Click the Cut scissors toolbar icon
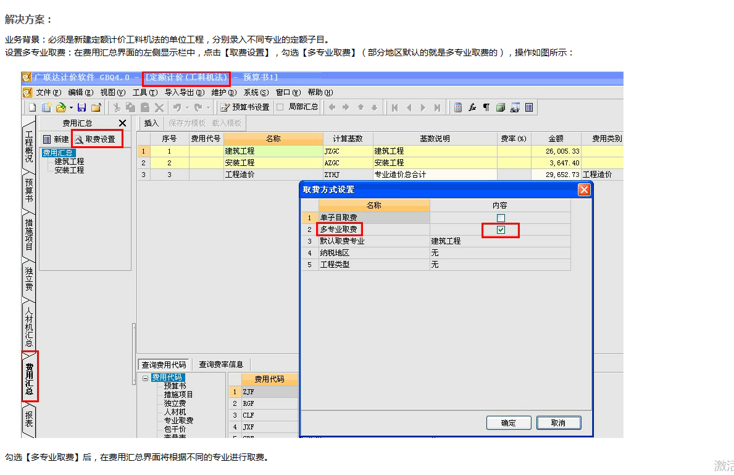Image resolution: width=734 pixels, height=475 pixels. click(x=117, y=107)
